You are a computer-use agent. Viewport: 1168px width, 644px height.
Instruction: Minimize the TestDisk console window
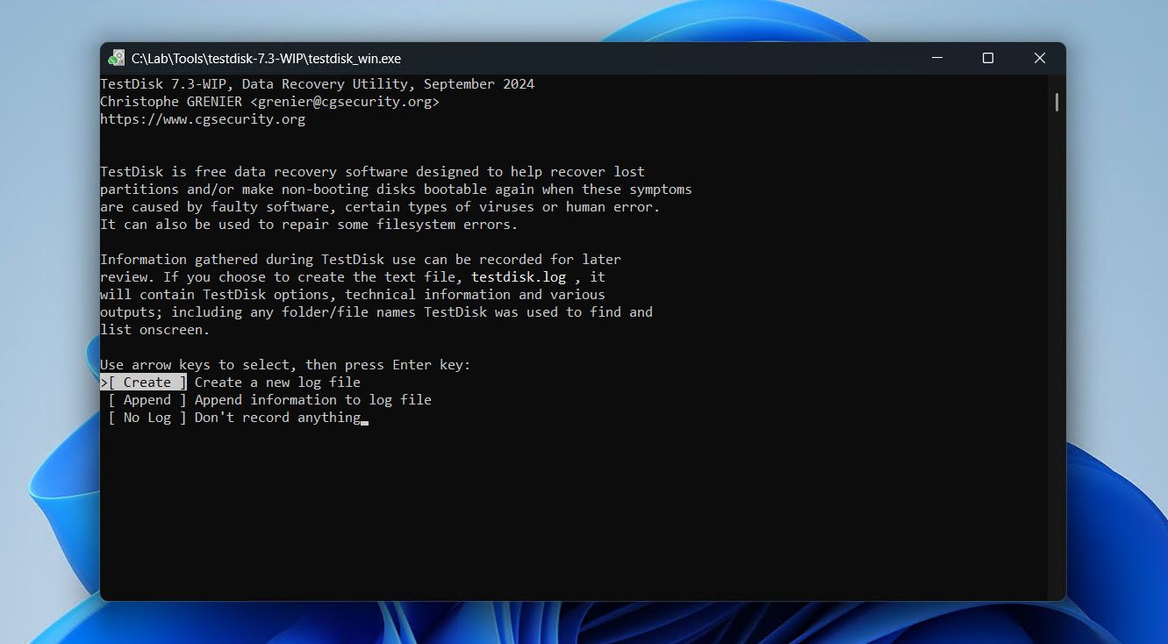point(935,58)
